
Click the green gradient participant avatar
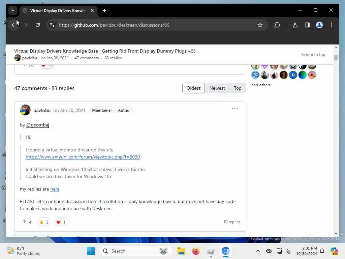tap(302, 75)
